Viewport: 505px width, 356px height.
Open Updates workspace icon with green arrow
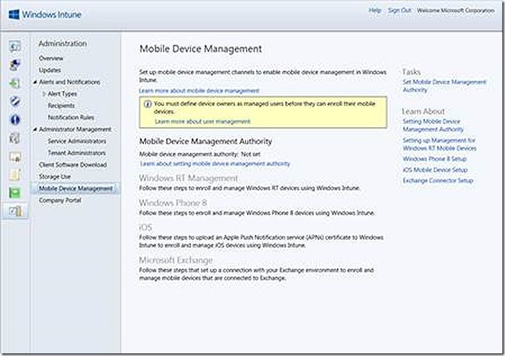pos(15,84)
